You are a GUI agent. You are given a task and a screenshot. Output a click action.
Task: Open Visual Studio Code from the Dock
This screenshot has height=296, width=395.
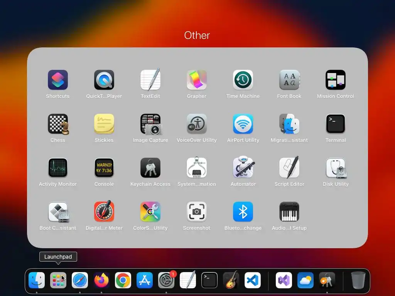tap(253, 280)
